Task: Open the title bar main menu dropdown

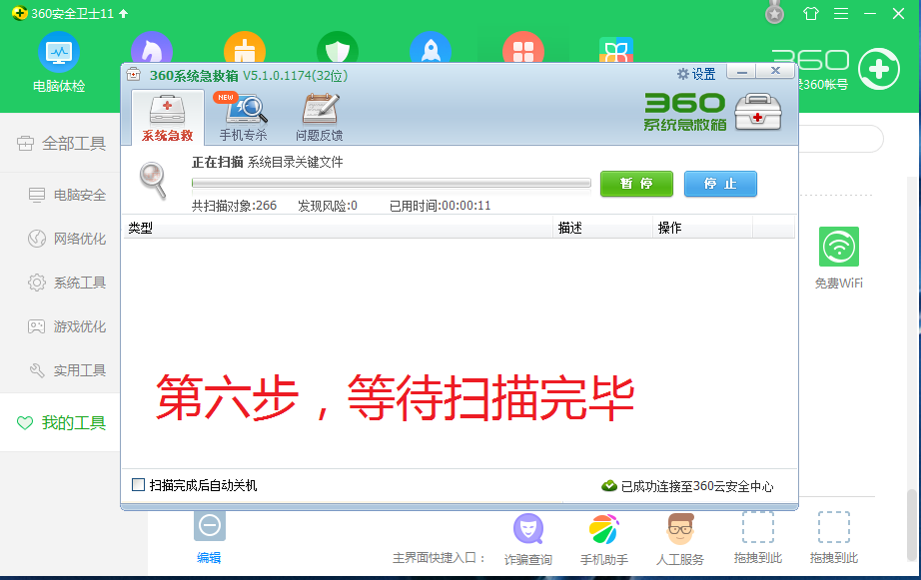Action: [x=841, y=14]
